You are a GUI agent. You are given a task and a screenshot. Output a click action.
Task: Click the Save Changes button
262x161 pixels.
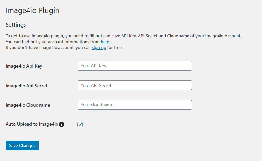pyautogui.click(x=22, y=145)
